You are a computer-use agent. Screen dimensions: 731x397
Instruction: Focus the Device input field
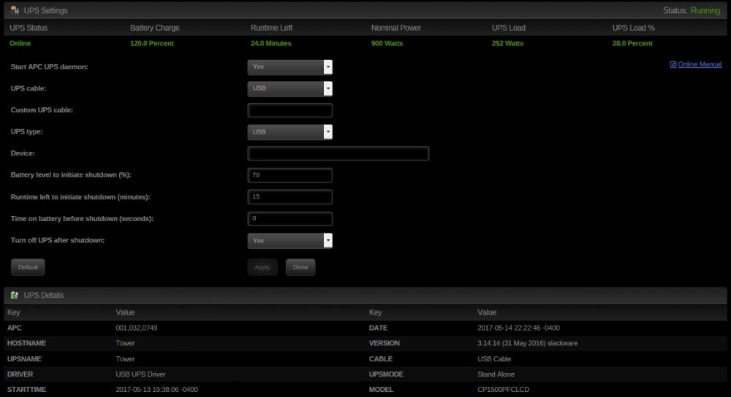click(338, 153)
